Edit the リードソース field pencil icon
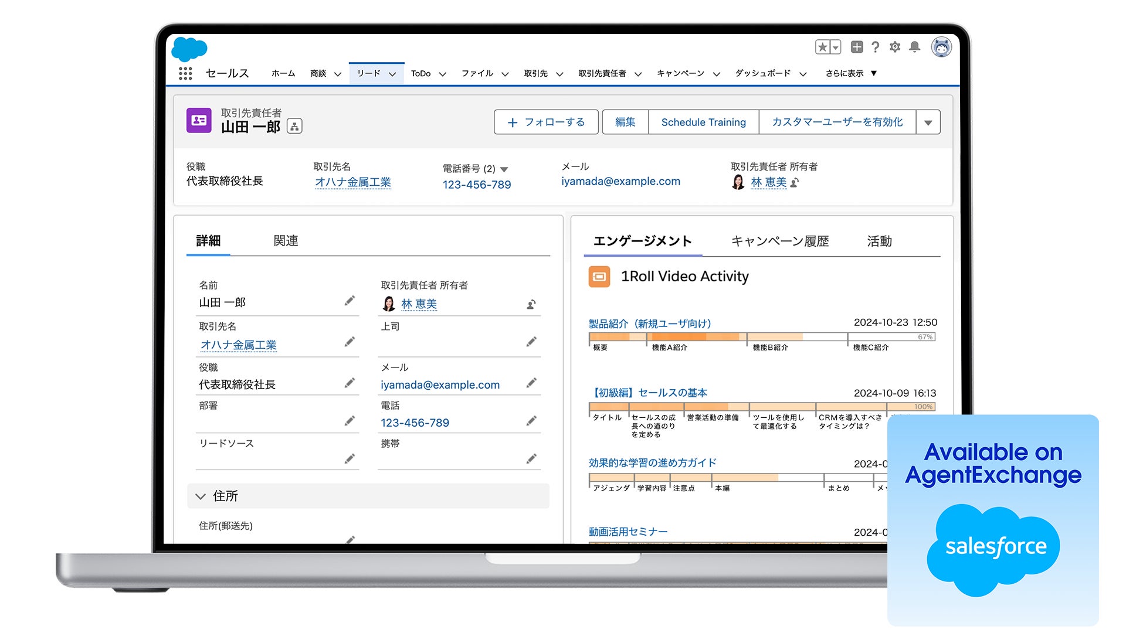The width and height of the screenshot is (1126, 633). (350, 459)
